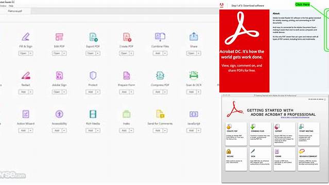Choose the Create PDF icon in tools grid

coord(127,37)
